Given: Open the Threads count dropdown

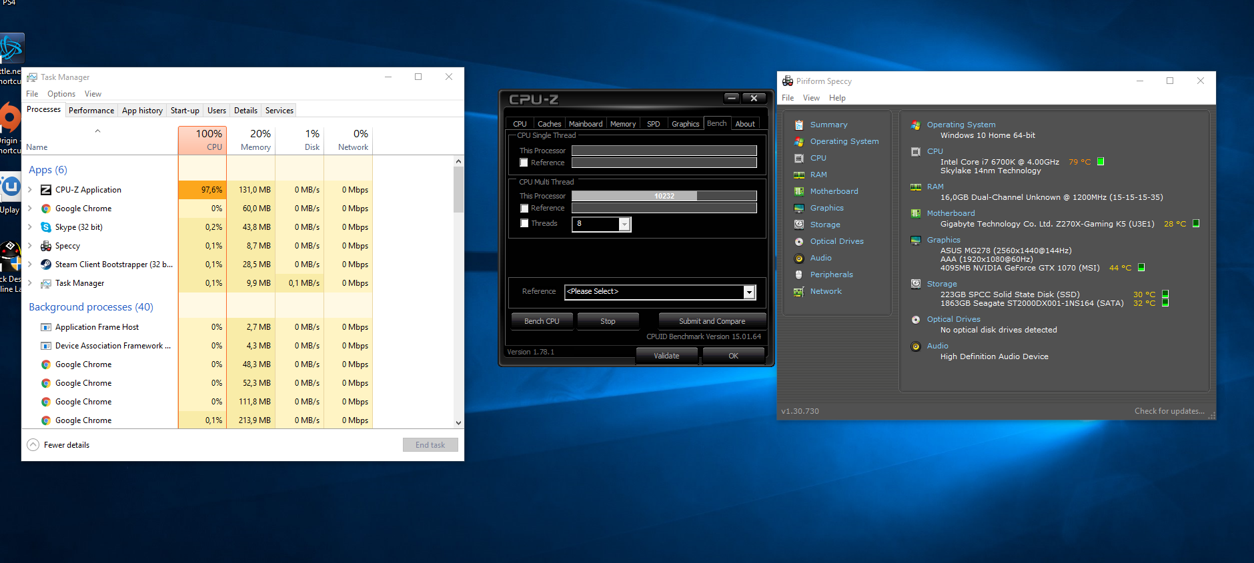Looking at the screenshot, I should click(624, 224).
